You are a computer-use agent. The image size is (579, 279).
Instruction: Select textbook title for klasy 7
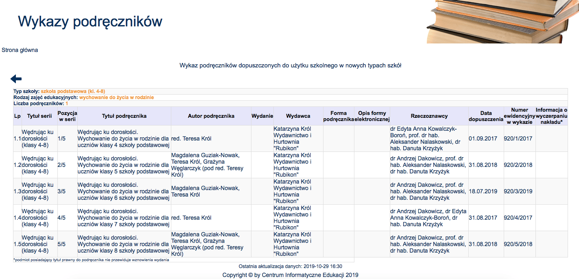124,218
